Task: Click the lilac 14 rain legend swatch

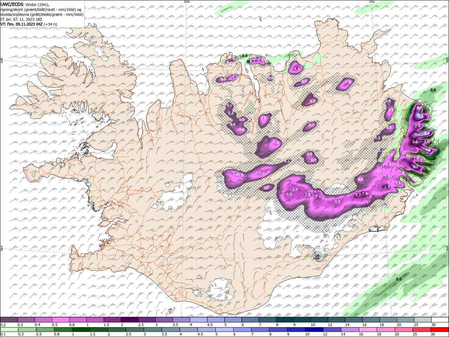Action: pyautogui.click(x=350, y=330)
